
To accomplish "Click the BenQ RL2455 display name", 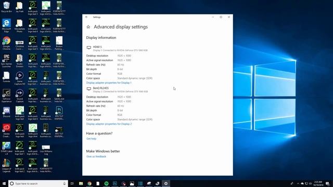I will pyautogui.click(x=100, y=88).
